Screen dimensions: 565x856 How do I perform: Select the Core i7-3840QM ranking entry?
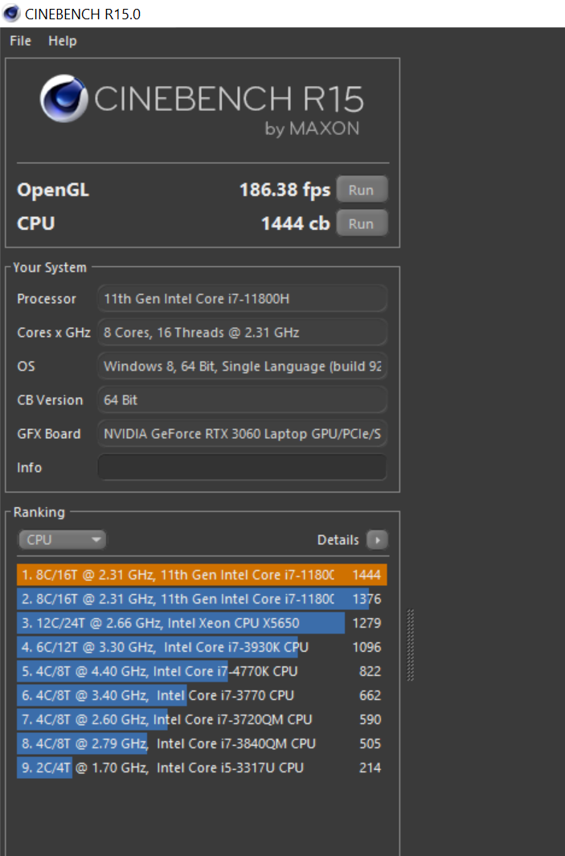coord(202,743)
